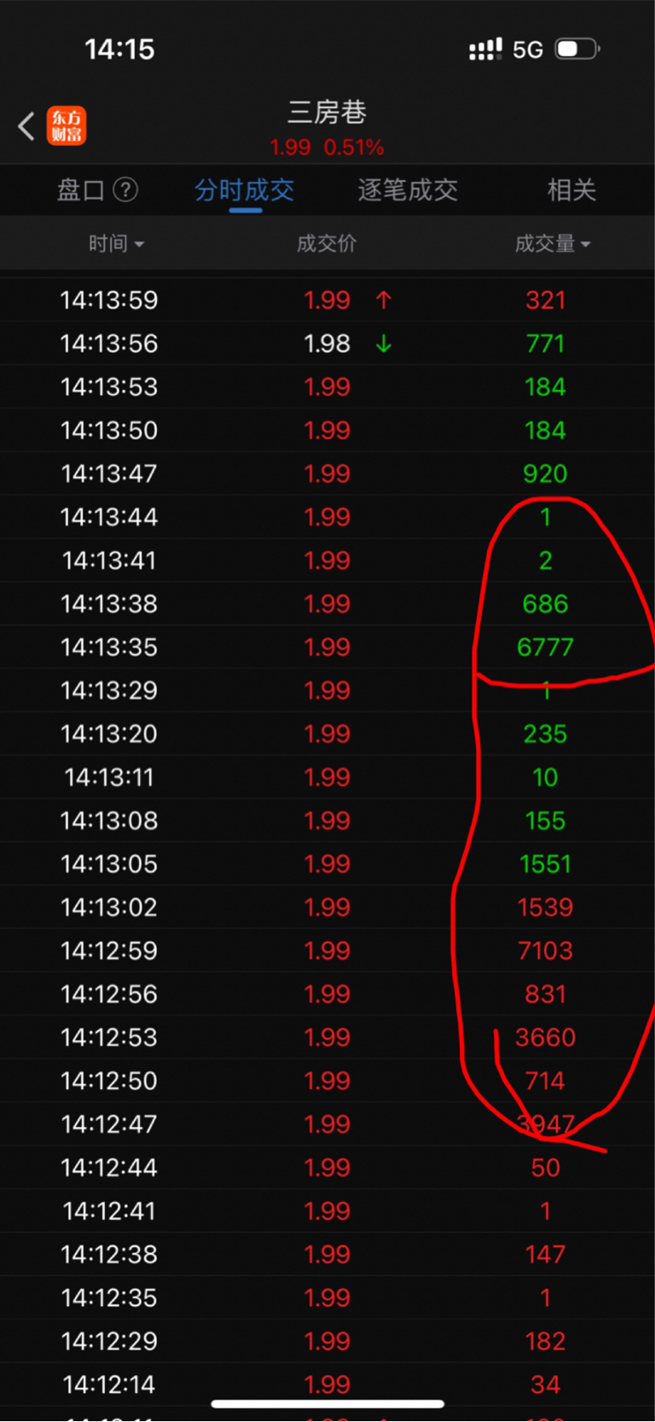Viewport: 655px width, 1422px height.
Task: Tap the cellular signal bars icon
Action: click(x=485, y=49)
